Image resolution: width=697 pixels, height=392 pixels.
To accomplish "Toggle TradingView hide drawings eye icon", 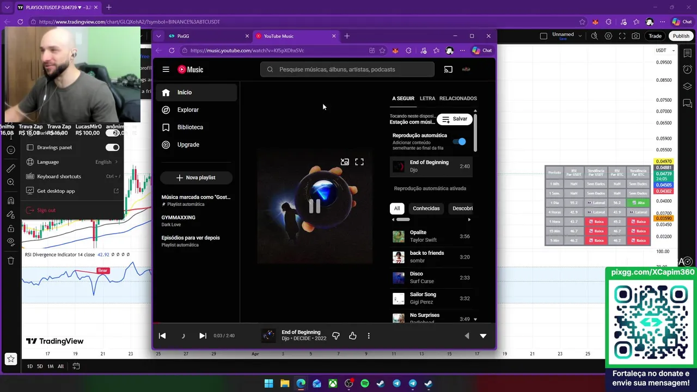I will click(10, 242).
